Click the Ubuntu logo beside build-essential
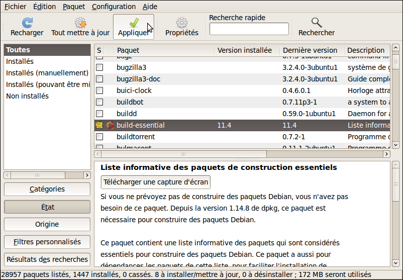The height and width of the screenshot is (280, 403). point(110,125)
